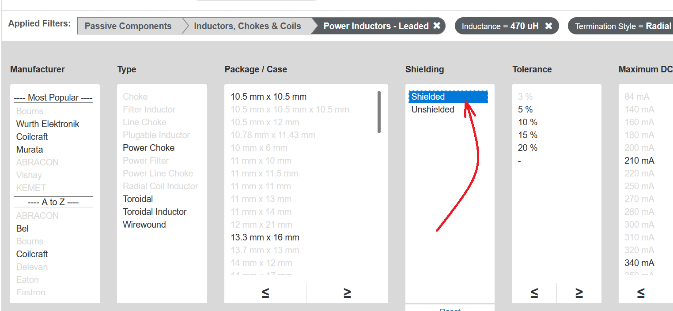Select Unshielded option
Viewport: 673px width, 311px height.
pos(433,109)
